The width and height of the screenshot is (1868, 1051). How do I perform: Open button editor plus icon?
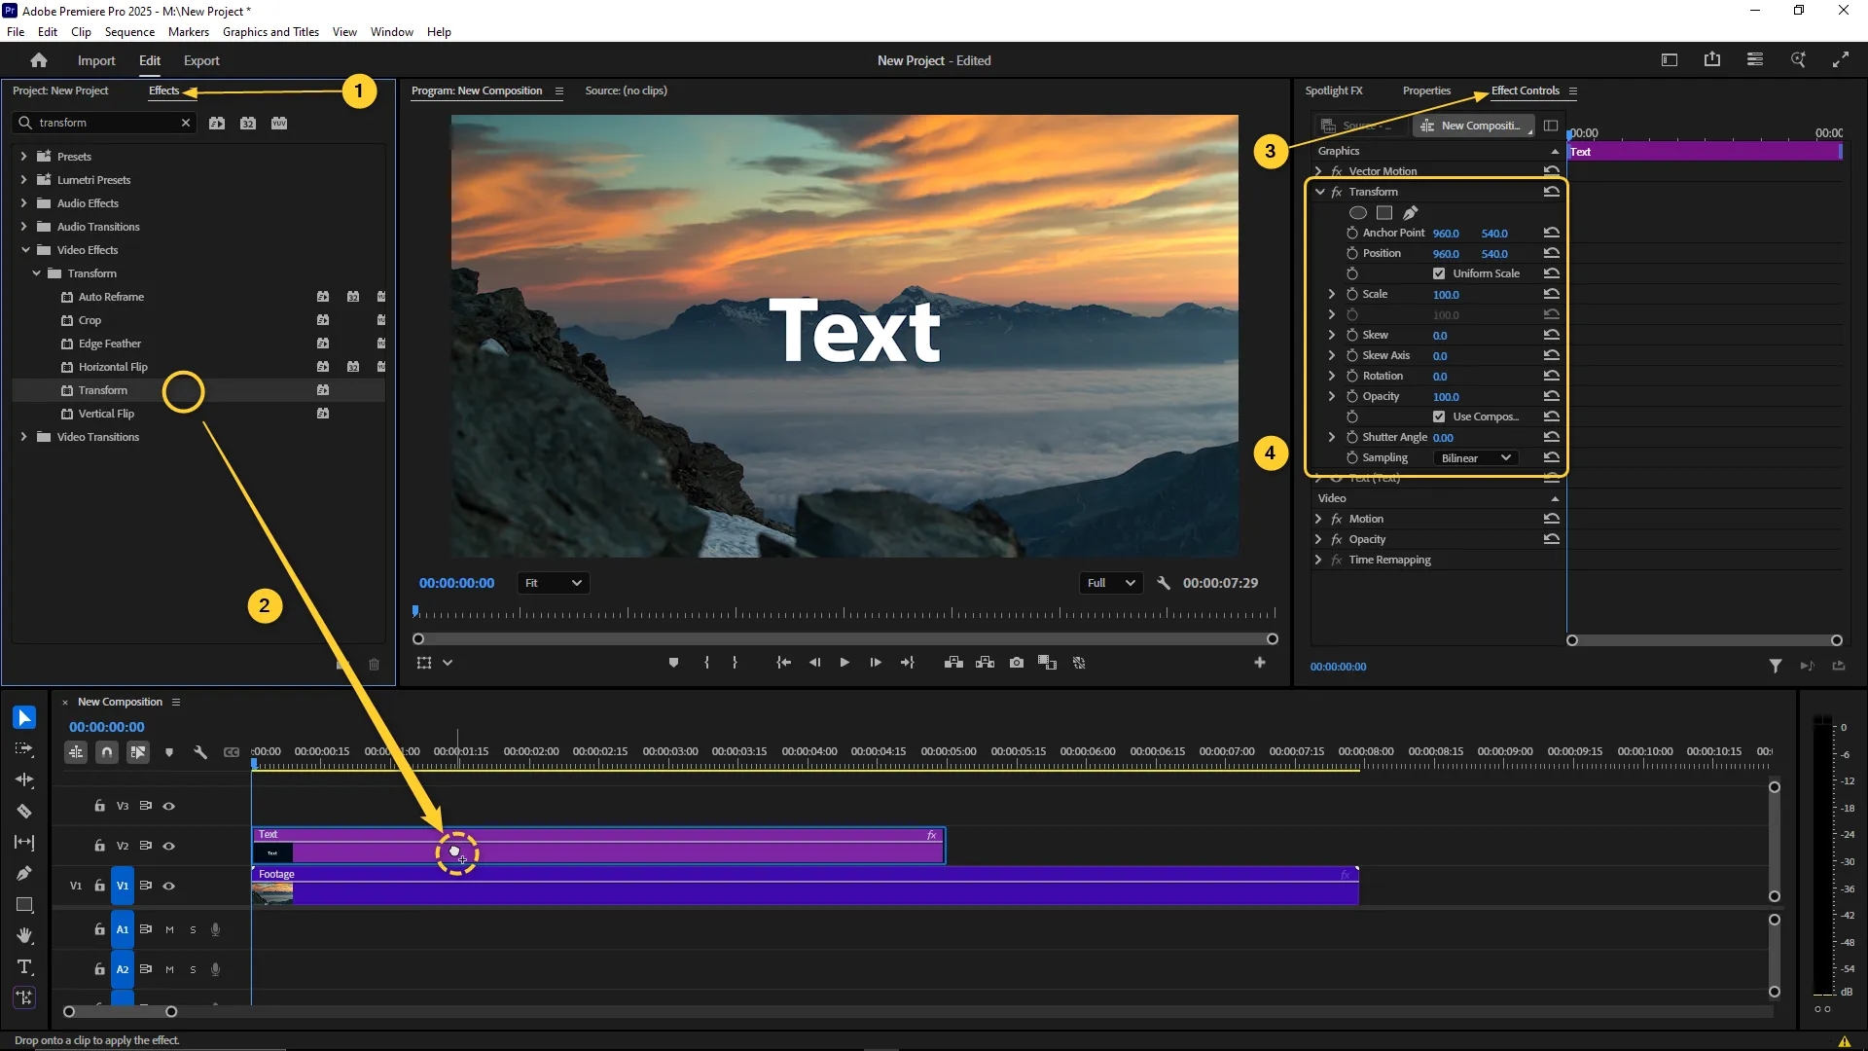pyautogui.click(x=1260, y=663)
